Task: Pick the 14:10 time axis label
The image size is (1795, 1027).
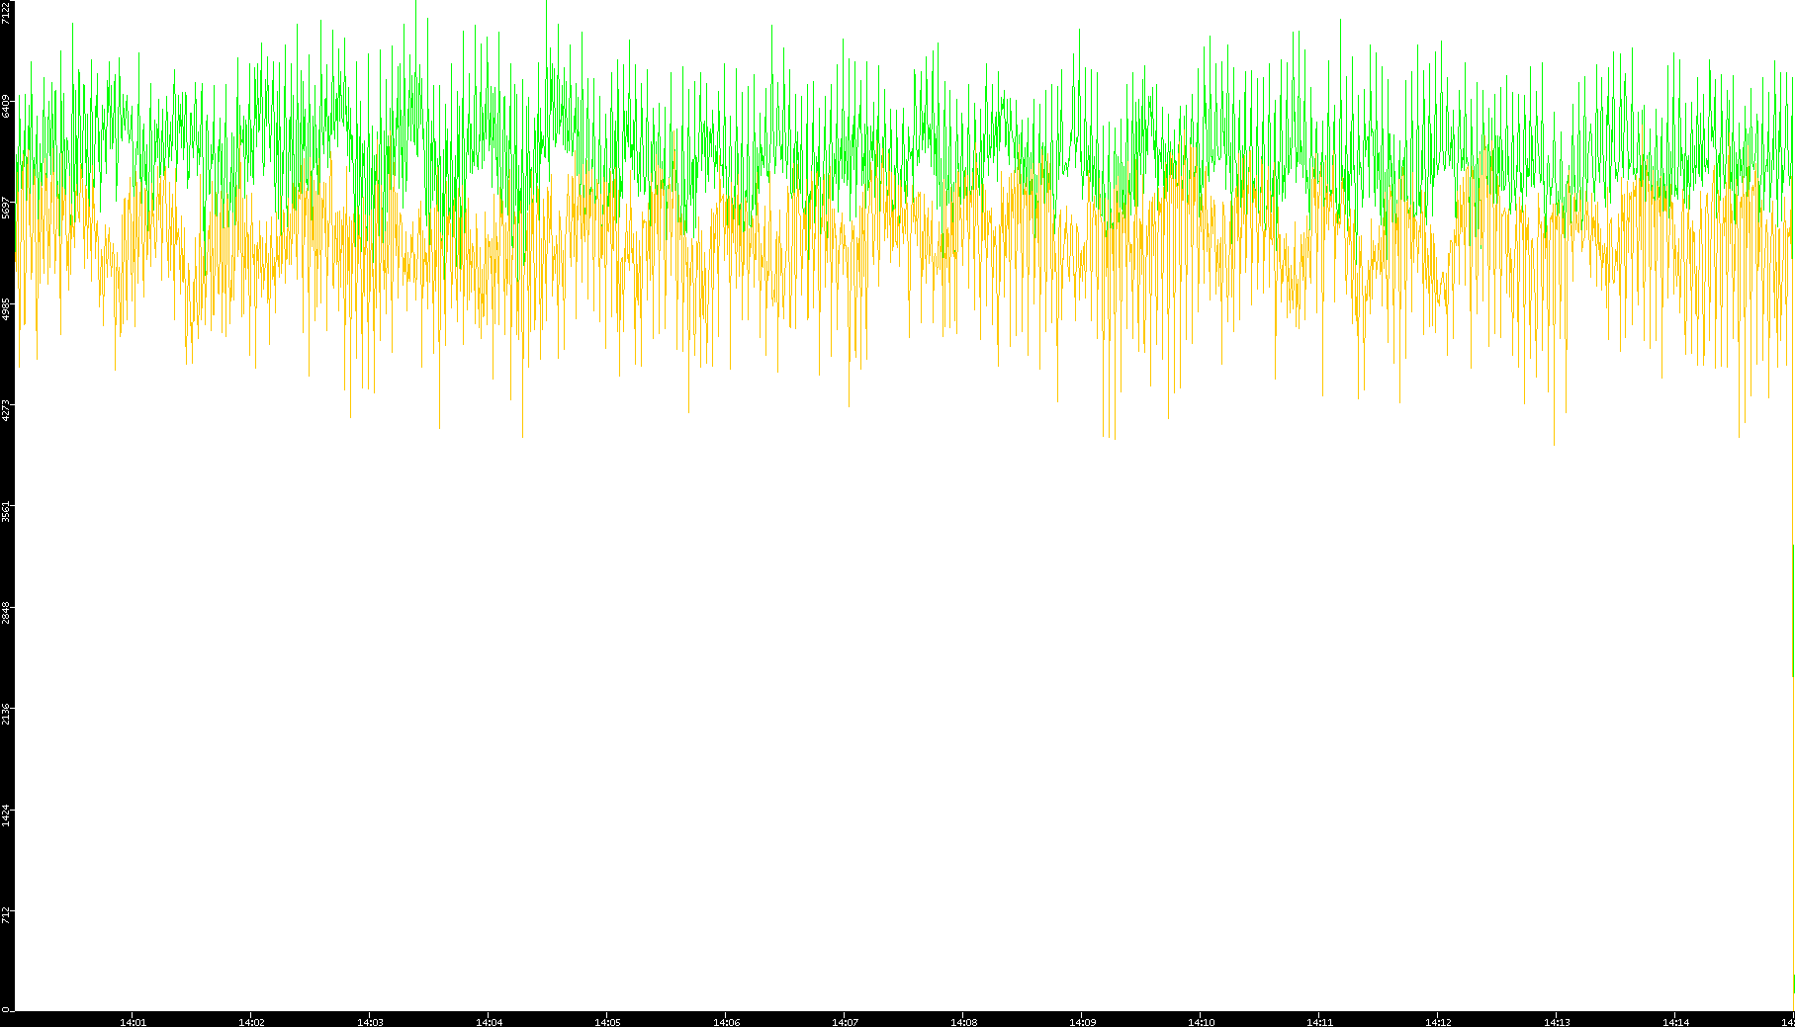Action: pyautogui.click(x=1201, y=1022)
